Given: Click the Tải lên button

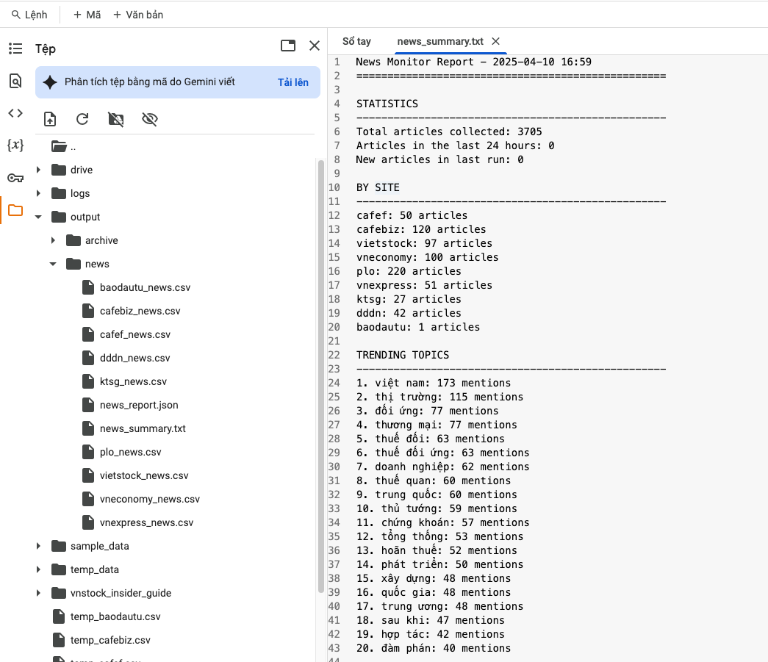Looking at the screenshot, I should tap(293, 82).
